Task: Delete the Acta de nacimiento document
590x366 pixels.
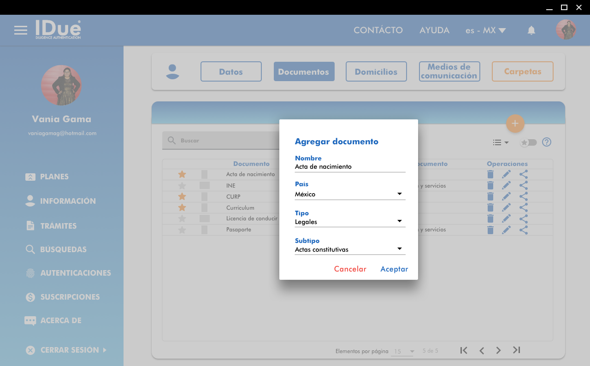Action: tap(490, 174)
